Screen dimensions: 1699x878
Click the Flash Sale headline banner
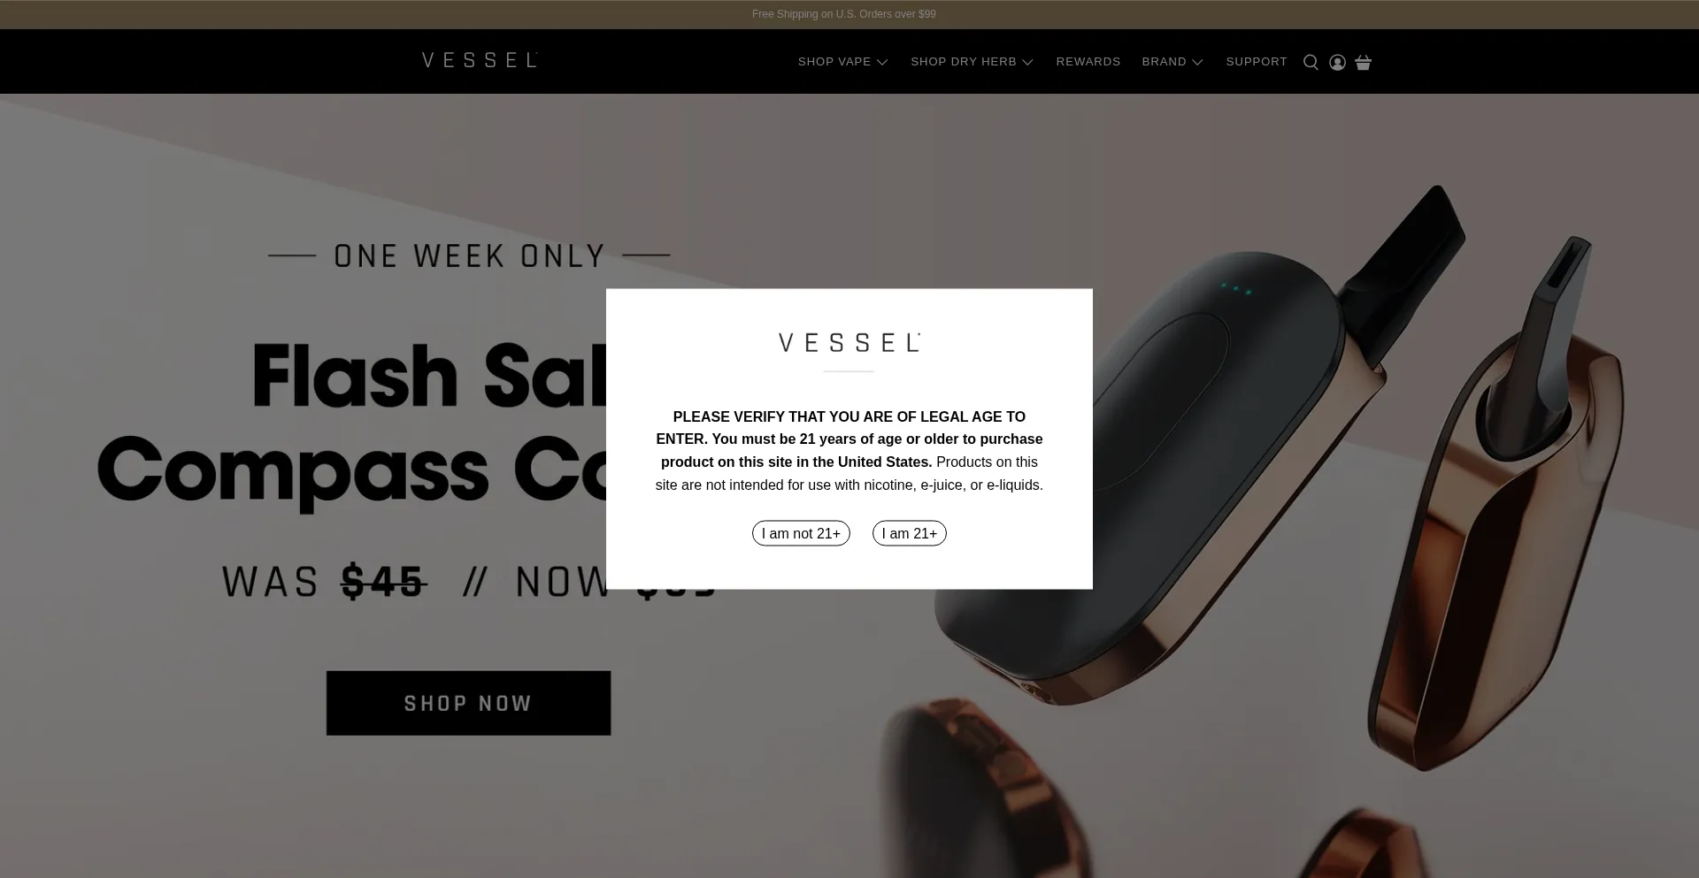tap(354, 424)
